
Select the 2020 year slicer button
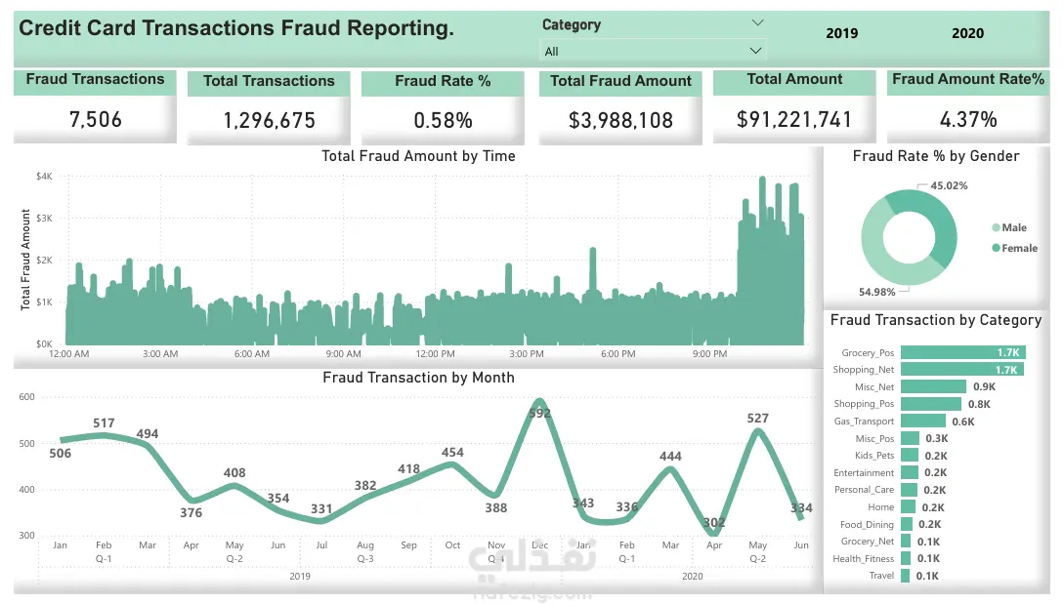pos(967,33)
